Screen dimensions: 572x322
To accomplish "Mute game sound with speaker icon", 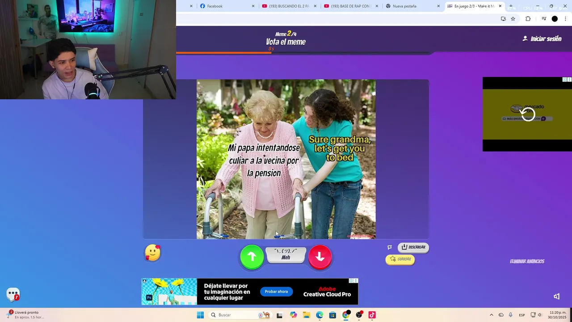I will [557, 297].
